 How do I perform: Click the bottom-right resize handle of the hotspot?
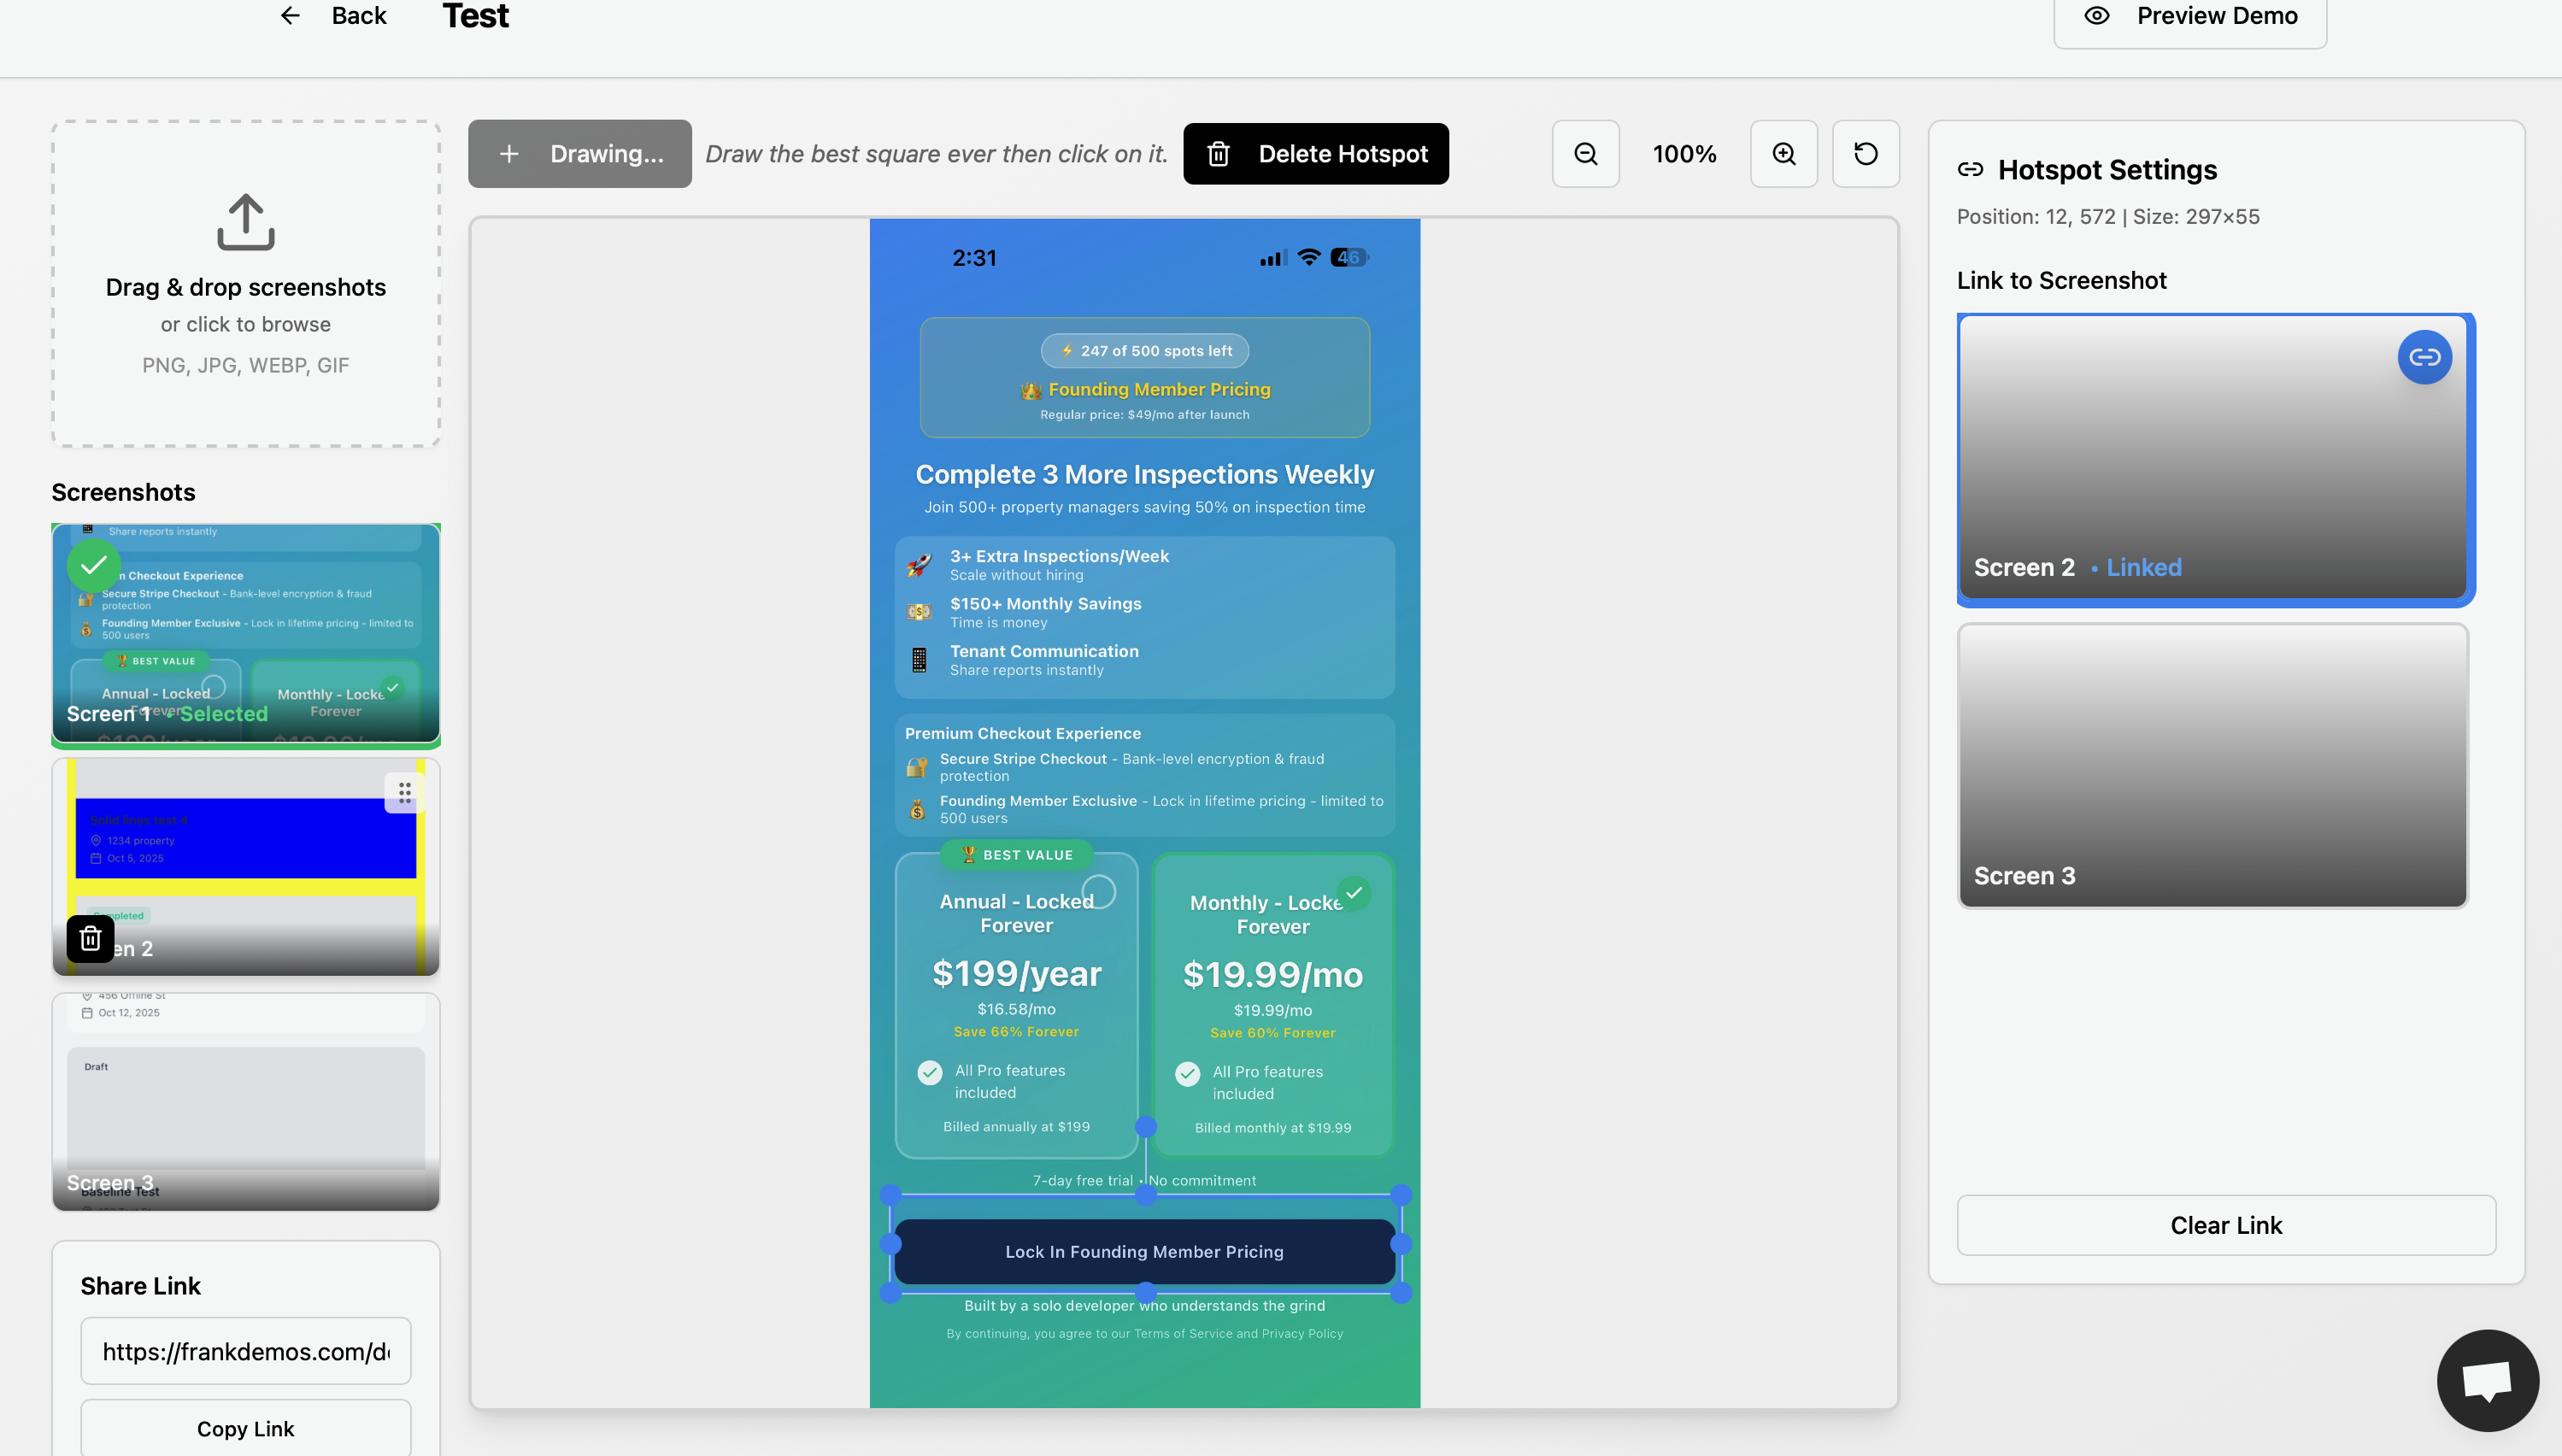click(1402, 1293)
